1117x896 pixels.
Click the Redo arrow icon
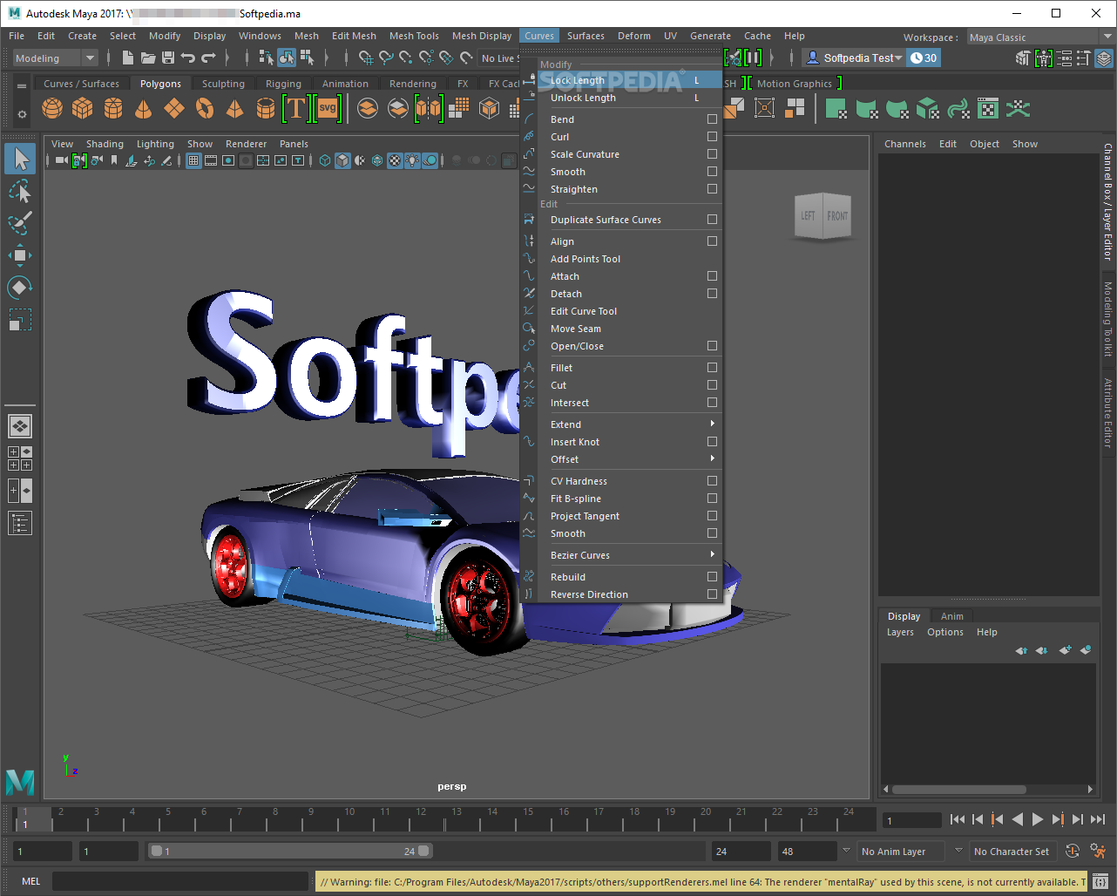point(208,58)
